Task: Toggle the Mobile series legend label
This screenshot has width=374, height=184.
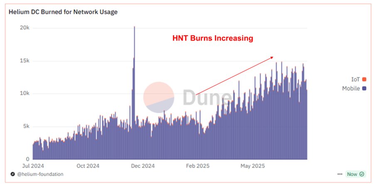Action: coord(351,88)
